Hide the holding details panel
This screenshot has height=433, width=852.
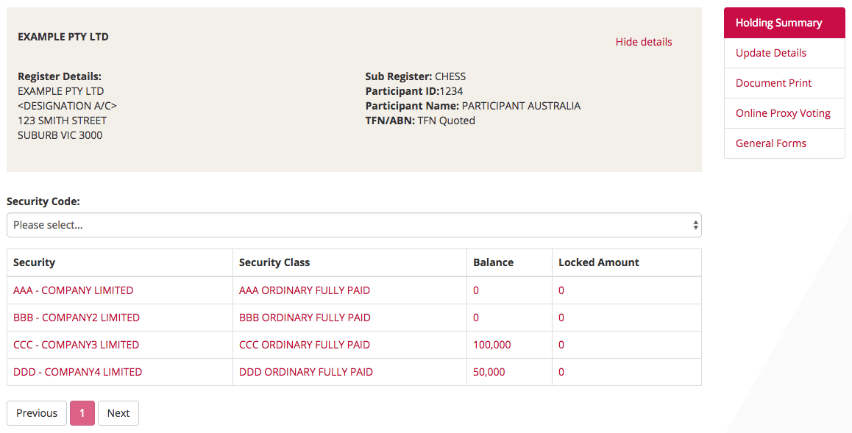(x=643, y=42)
